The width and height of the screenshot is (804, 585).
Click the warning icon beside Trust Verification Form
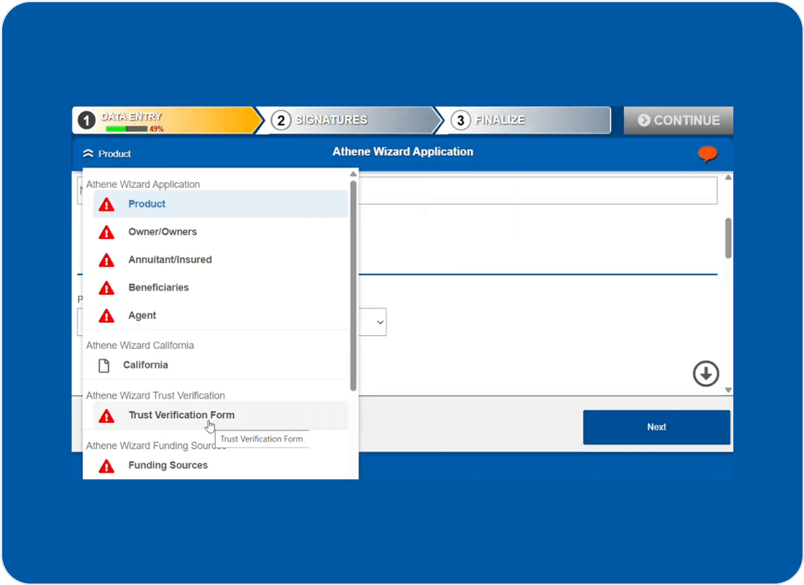(x=106, y=415)
